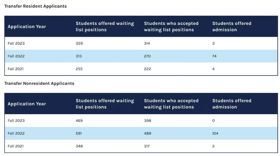Viewport: 280px width, 156px height.
Task: Click the "Transfer Resident Applicants" heading
Action: [36, 6]
